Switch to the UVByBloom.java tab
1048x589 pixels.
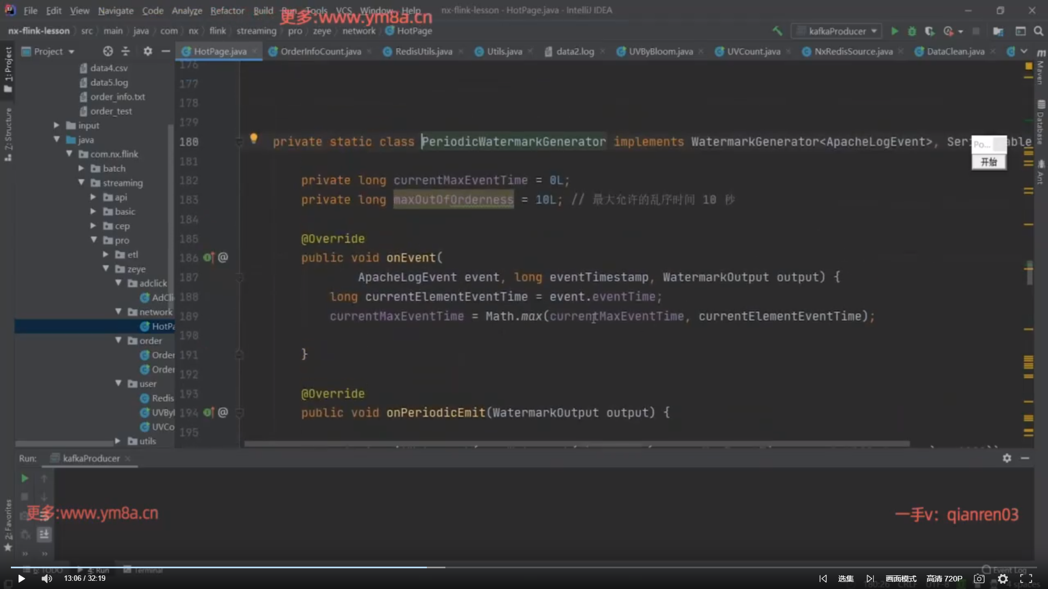[x=660, y=51]
